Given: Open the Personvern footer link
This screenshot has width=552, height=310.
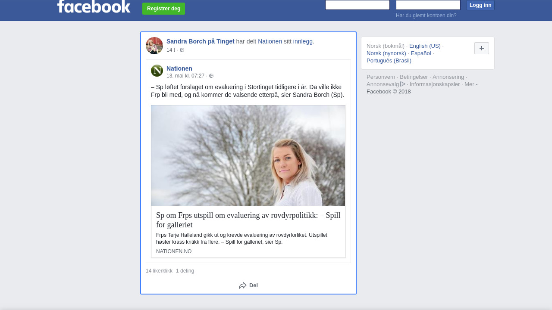Looking at the screenshot, I should 381,77.
